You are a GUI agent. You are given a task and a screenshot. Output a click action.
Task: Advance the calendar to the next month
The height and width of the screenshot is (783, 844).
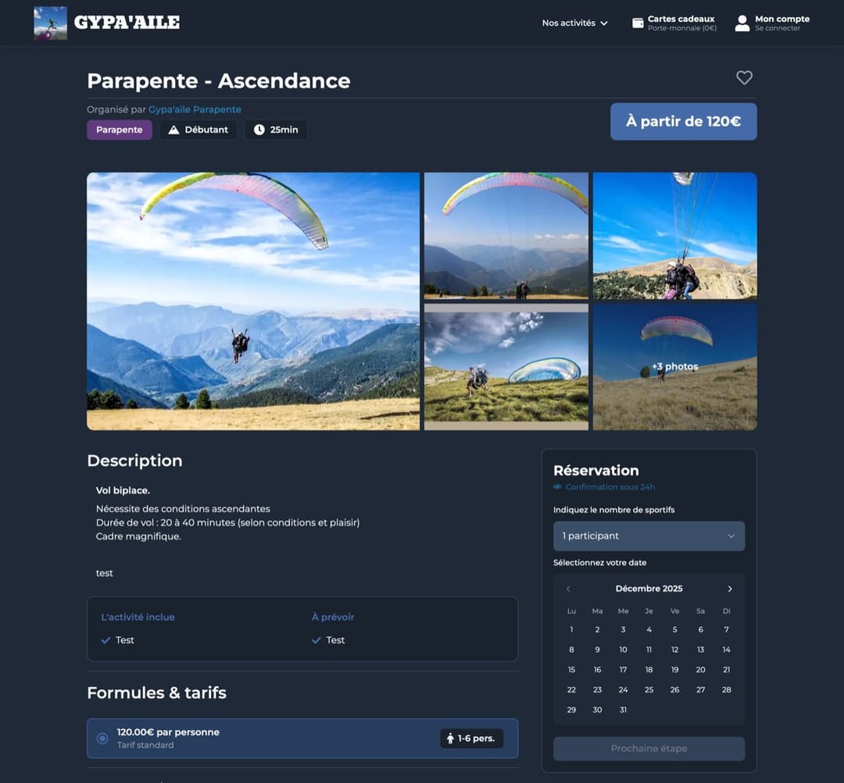730,589
